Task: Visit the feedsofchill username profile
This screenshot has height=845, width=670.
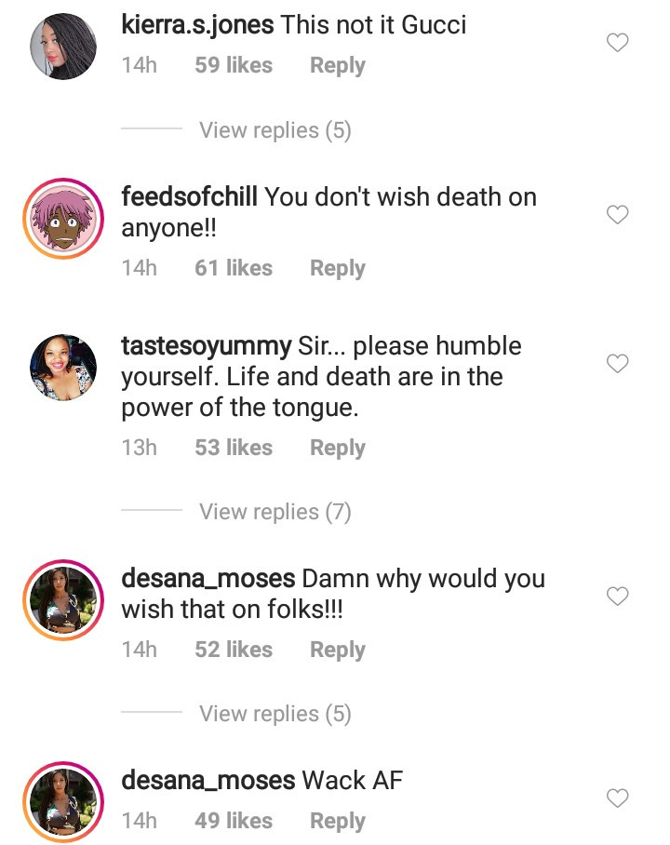Action: click(x=192, y=197)
